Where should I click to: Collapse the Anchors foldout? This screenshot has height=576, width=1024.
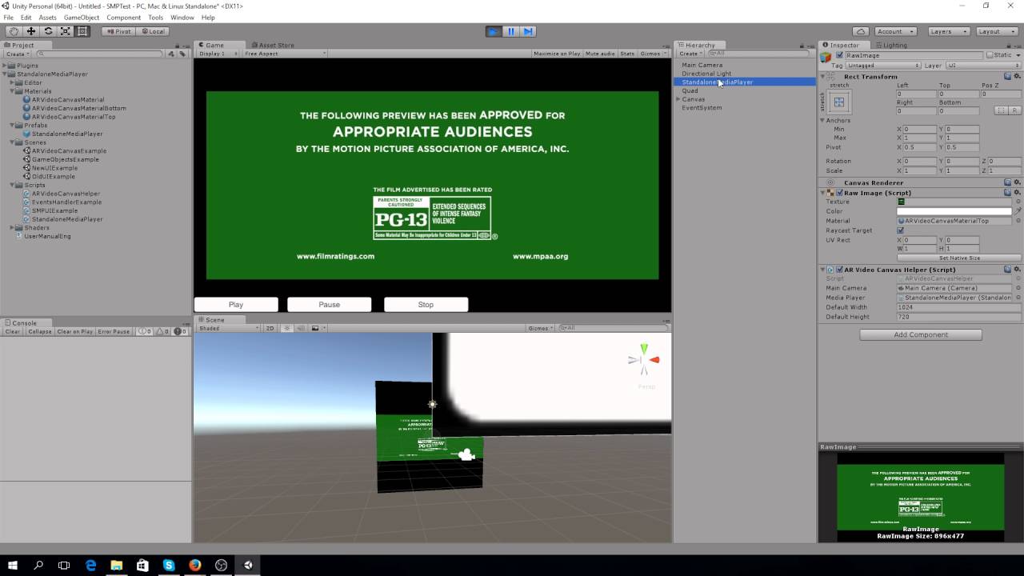822,121
